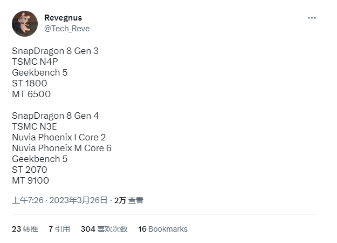This screenshot has height=243, width=337.
Task: View the 2万 查看 view count
Action: pyautogui.click(x=129, y=200)
